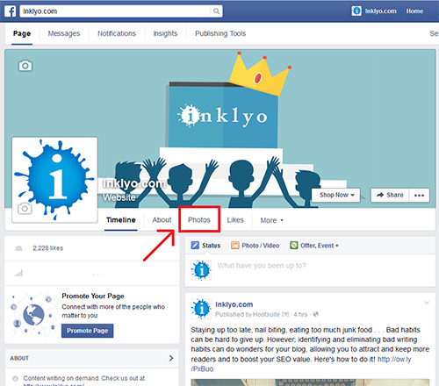Expand the More tab dropdown
The image size is (439, 386).
point(272,220)
